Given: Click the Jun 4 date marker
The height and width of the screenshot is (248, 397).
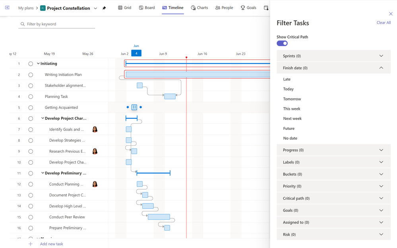Looking at the screenshot, I should [x=136, y=53].
